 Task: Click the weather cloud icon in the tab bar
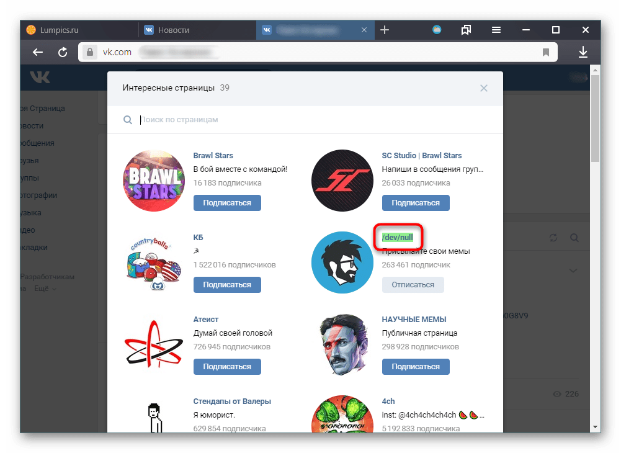point(437,30)
